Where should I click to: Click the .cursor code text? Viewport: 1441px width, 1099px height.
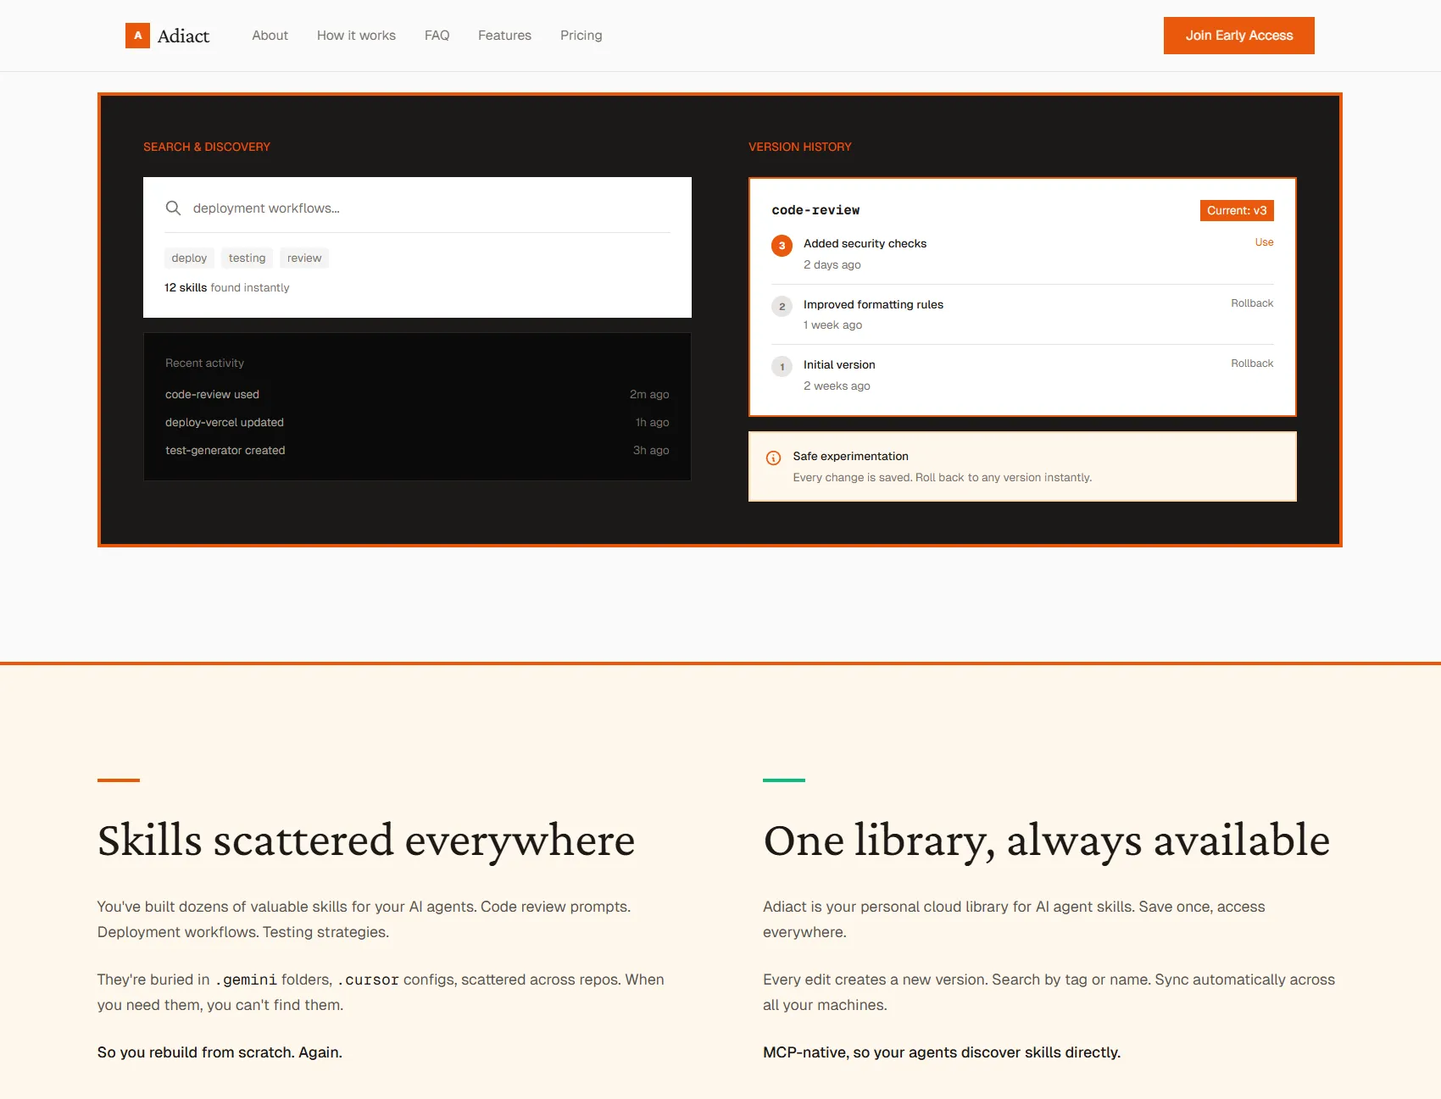coord(368,980)
